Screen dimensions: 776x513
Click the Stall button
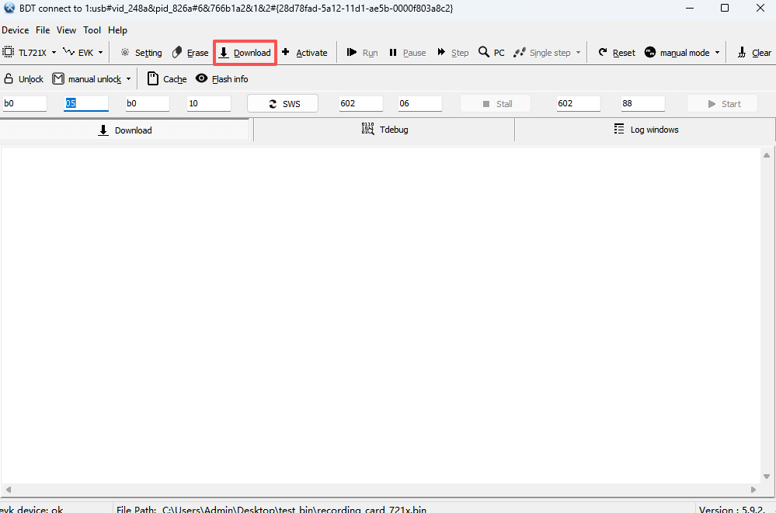(496, 103)
